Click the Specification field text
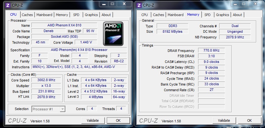Viewport: 265px width, 128px height. (79, 50)
